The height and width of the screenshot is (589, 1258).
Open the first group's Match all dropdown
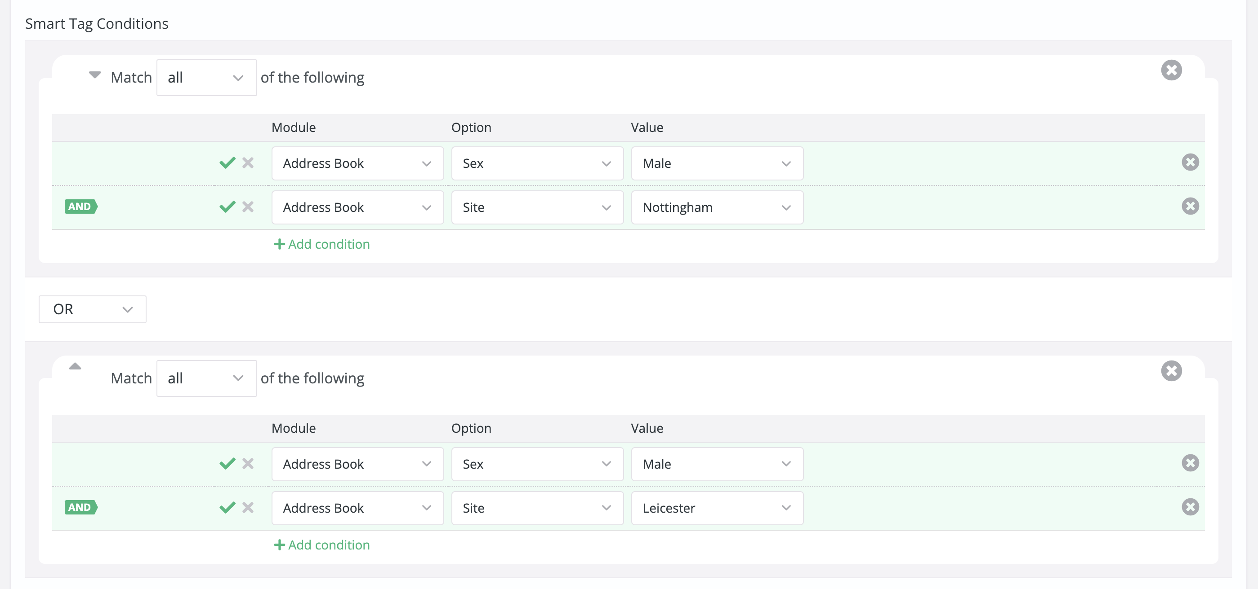[206, 78]
